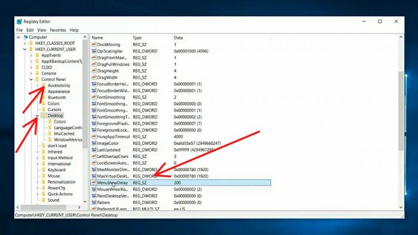The image size is (418, 235).
Task: Select the HKEY_CURRENT_USER folder icon
Action: (31, 50)
